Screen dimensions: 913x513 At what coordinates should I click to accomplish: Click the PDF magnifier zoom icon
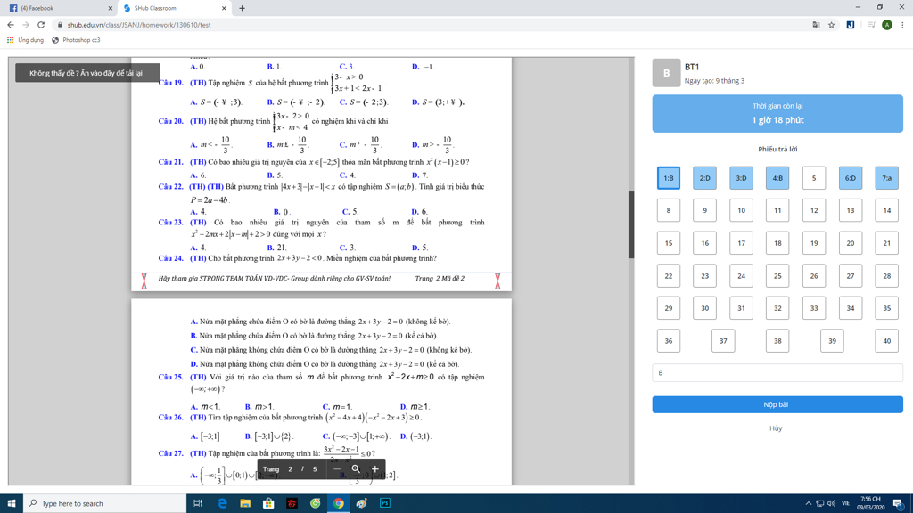click(x=356, y=468)
